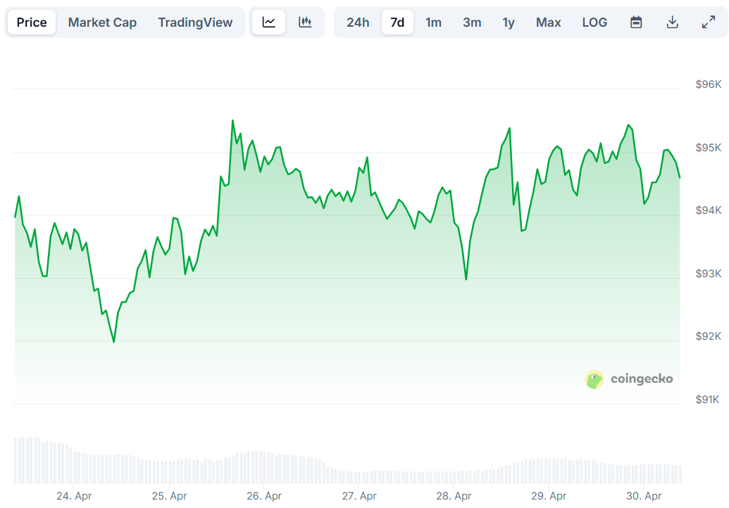Click the 29. Apr date label
This screenshot has height=508, width=729.
tap(549, 496)
